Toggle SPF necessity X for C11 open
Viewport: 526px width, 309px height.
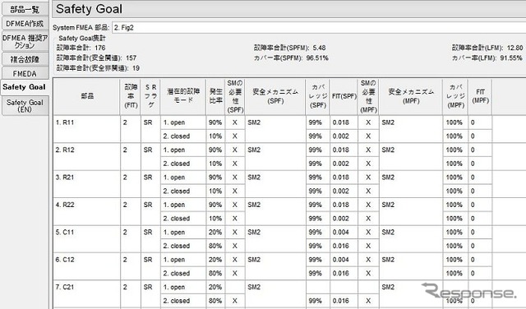(x=235, y=233)
